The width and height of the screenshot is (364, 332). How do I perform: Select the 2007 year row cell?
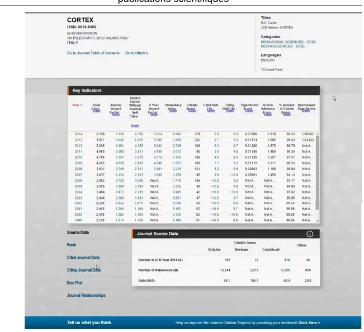coord(78,175)
